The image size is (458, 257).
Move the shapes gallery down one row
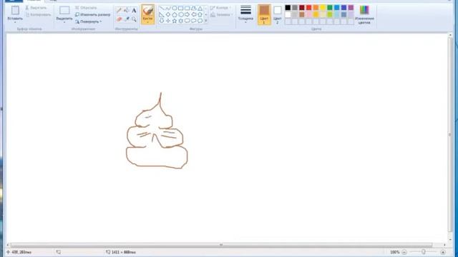pos(206,14)
